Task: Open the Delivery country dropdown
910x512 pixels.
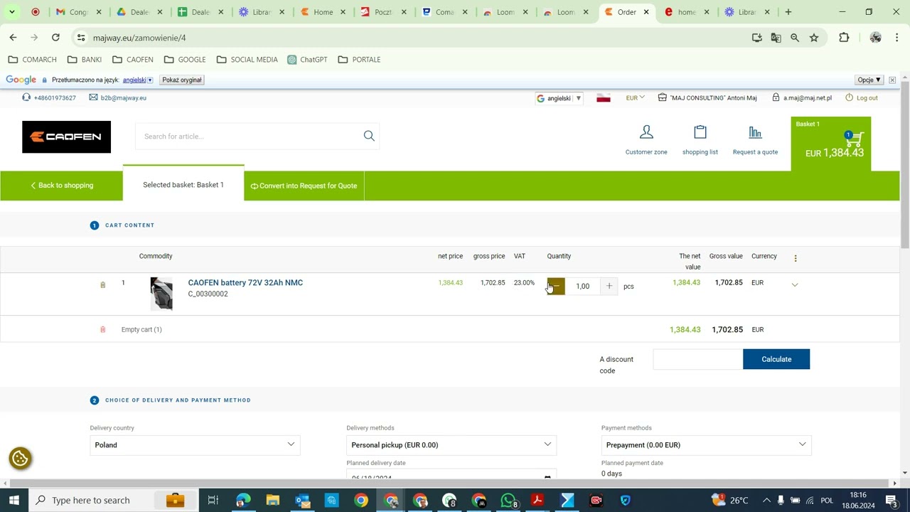Action: coord(195,445)
